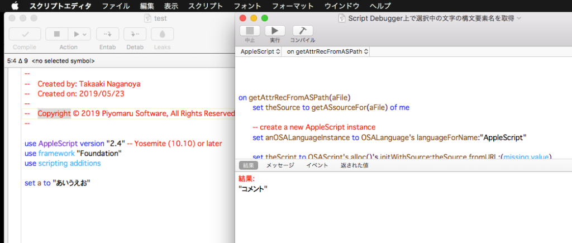Viewport: 572px width, 243px height.
Task: Open the スクリプトエディタ application menu
Action: tap(60, 6)
